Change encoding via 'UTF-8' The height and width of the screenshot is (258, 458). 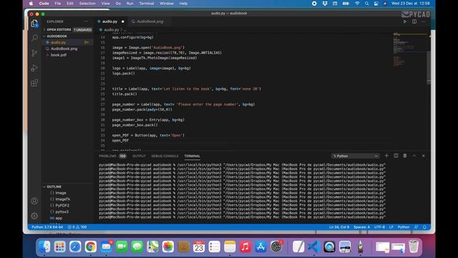pos(379,227)
